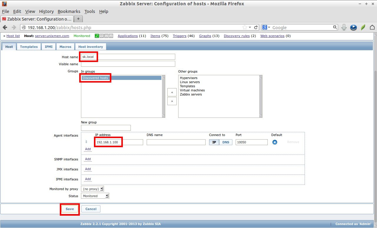Open the Graphs link

[205, 36]
